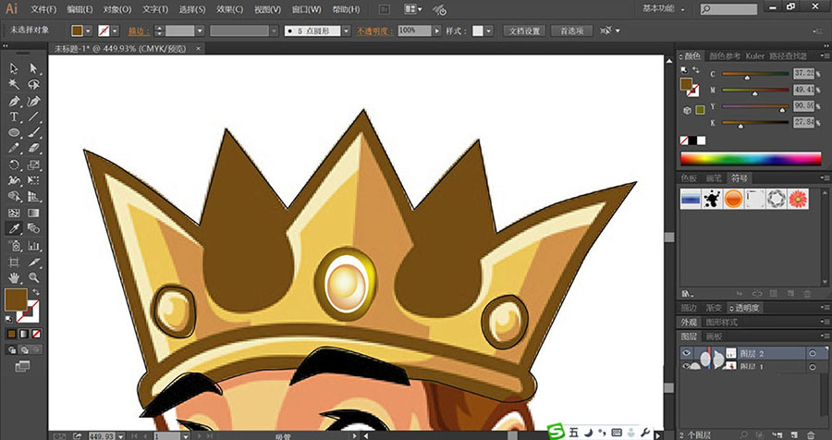The height and width of the screenshot is (440, 832).
Task: Open the Color panel flyout menu
Action: 826,55
